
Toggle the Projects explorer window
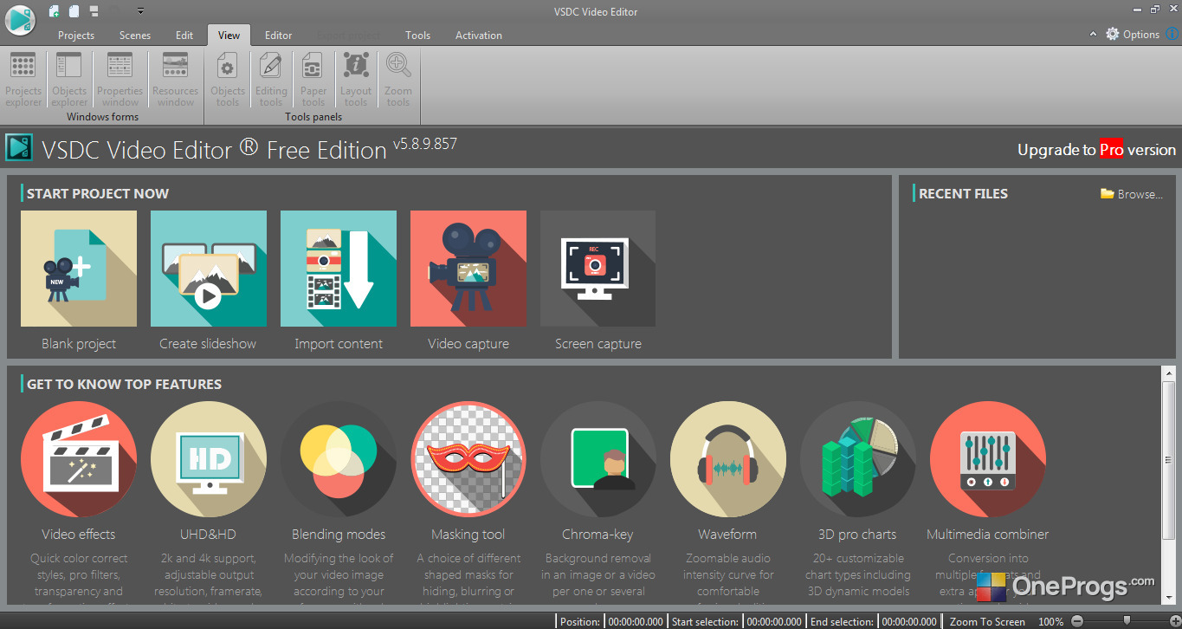pyautogui.click(x=23, y=80)
